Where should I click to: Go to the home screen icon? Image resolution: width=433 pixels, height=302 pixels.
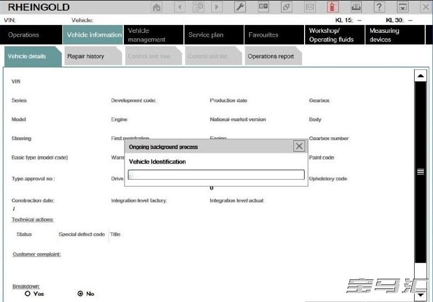[x=157, y=7]
